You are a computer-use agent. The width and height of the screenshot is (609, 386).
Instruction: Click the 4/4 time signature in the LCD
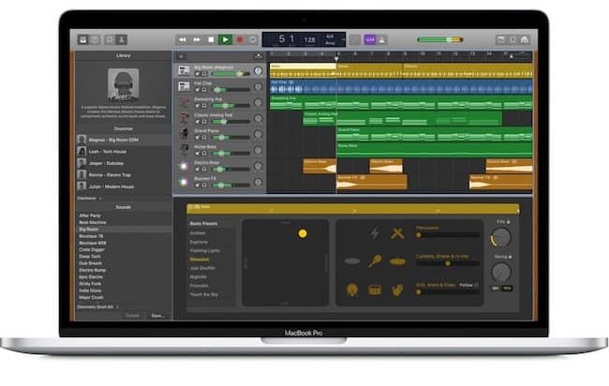tap(330, 37)
